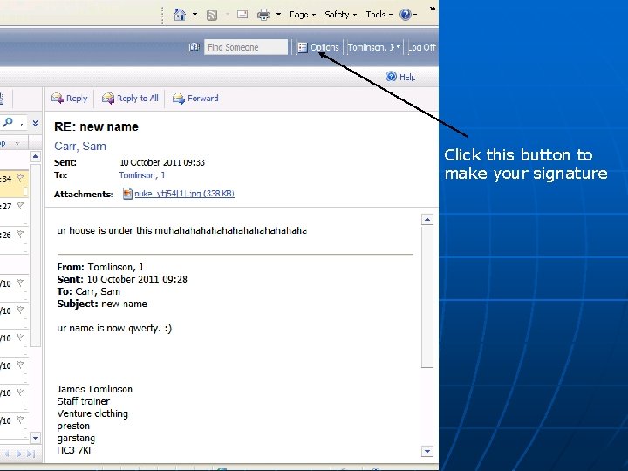628x471 pixels.
Task: Click the sender name Carr, Sam
Action: click(x=80, y=147)
